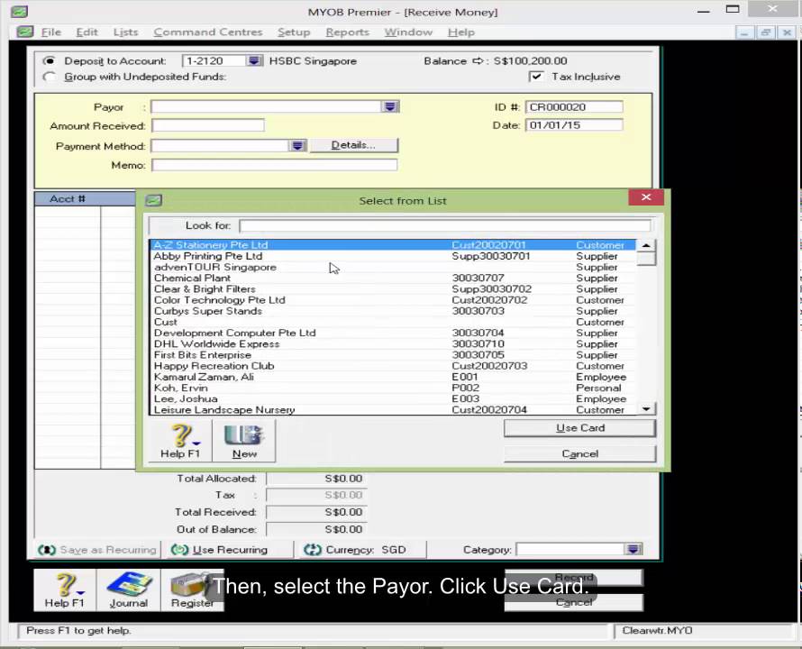Click the ID # field

click(x=574, y=107)
